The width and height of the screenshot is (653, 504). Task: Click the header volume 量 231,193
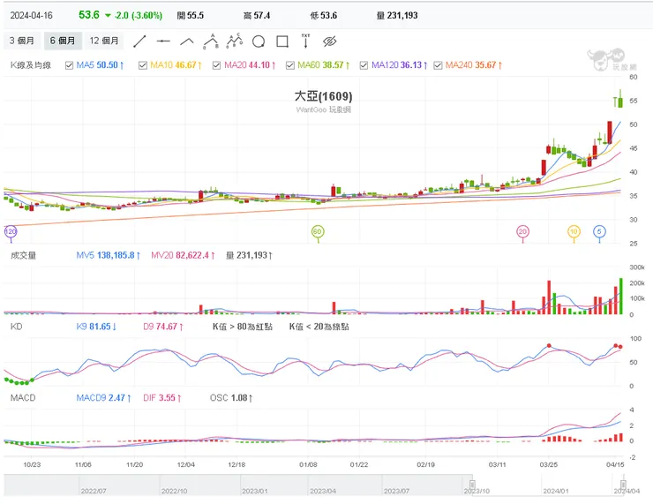coord(397,15)
